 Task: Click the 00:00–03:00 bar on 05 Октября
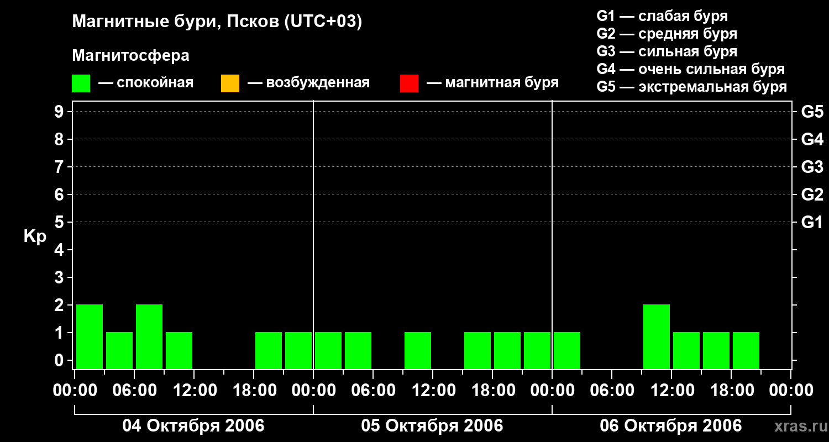pyautogui.click(x=328, y=350)
